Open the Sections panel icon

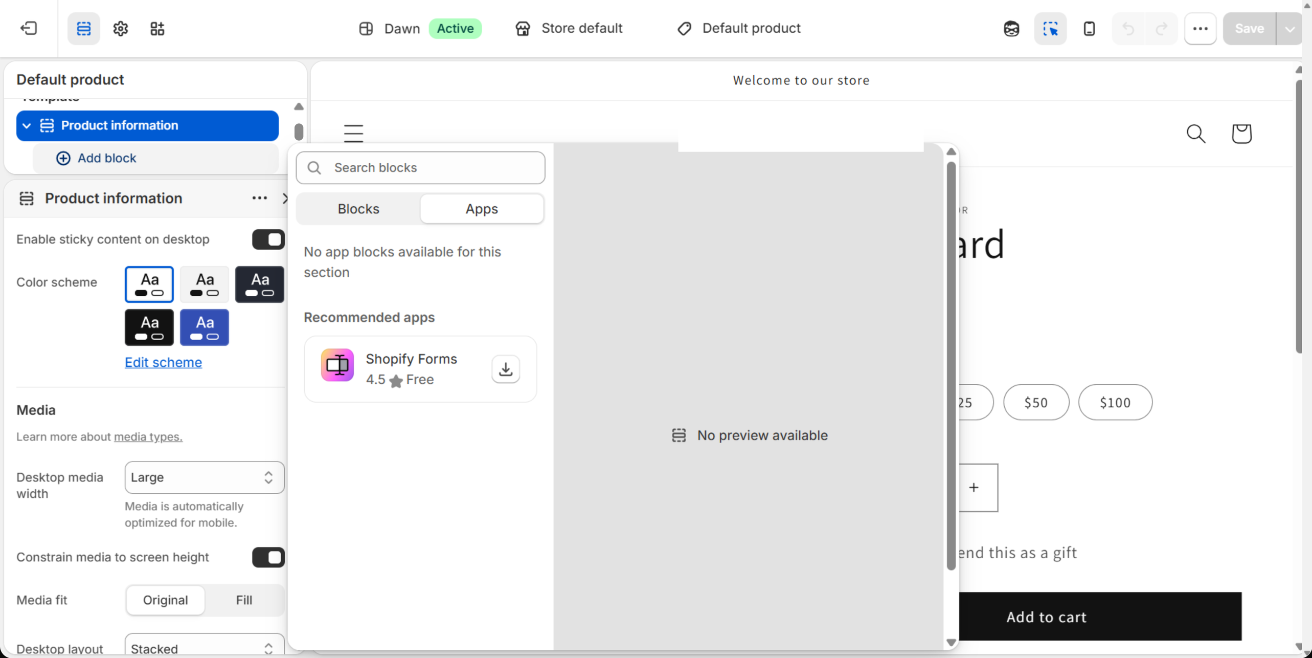[x=84, y=28]
